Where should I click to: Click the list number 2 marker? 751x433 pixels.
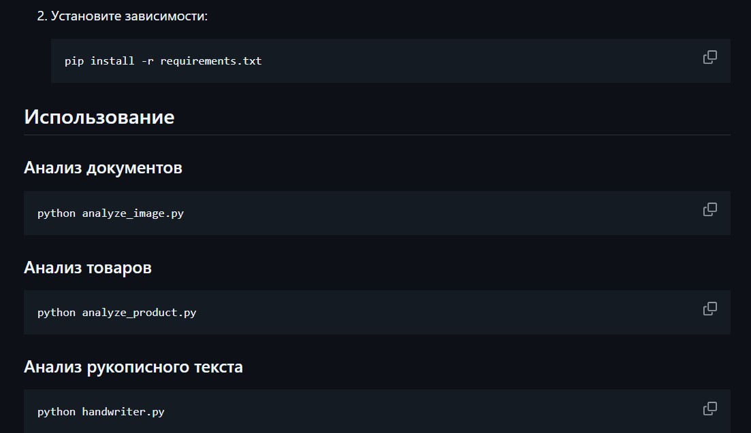pos(41,16)
